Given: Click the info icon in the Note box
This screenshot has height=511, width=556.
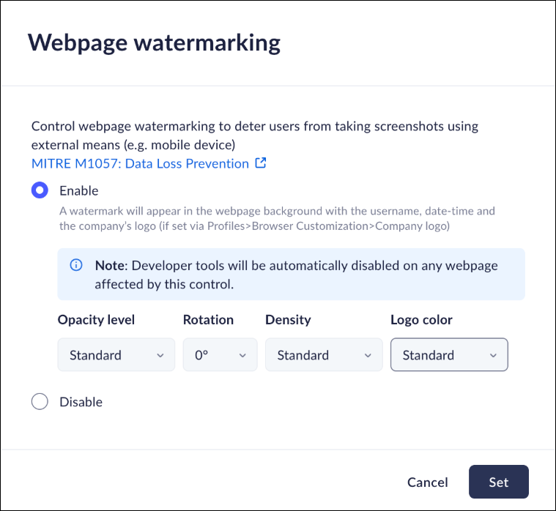Looking at the screenshot, I should (76, 265).
